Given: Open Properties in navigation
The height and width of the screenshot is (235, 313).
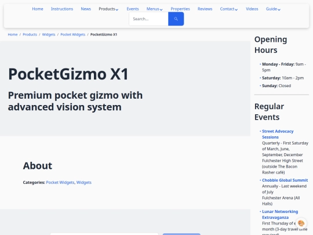Looking at the screenshot, I should point(180,9).
